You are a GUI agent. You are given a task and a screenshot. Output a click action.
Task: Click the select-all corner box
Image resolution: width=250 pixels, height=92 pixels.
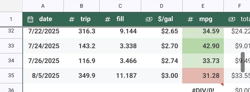11,6
